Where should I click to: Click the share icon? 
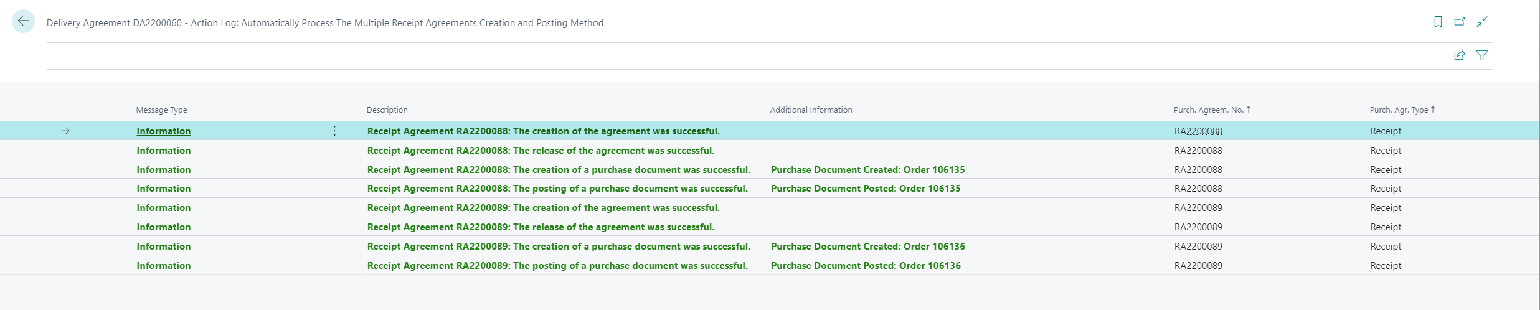pos(1460,55)
